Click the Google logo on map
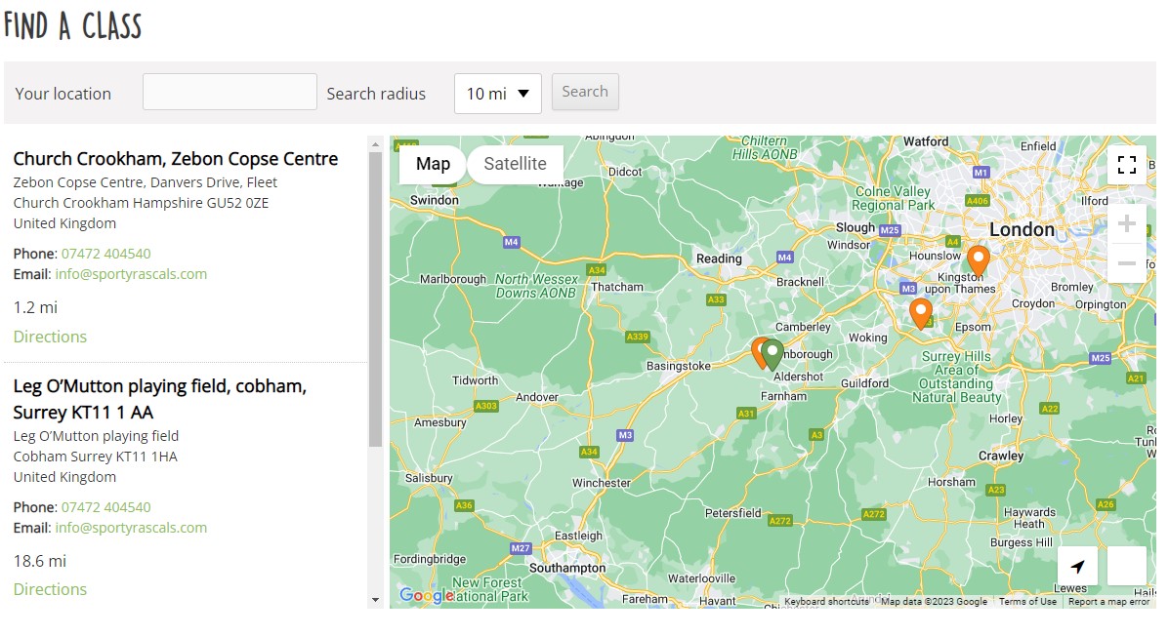 (426, 595)
